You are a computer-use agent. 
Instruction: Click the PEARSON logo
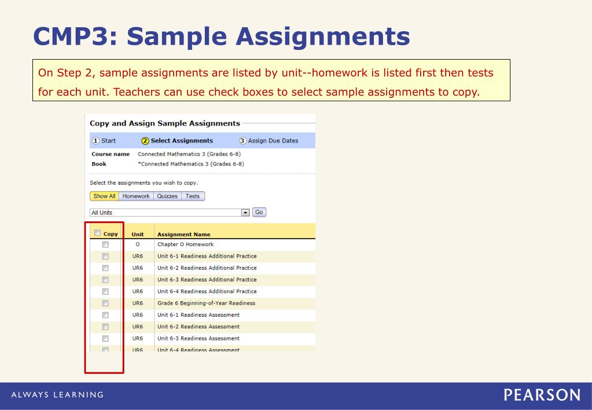coord(542,395)
